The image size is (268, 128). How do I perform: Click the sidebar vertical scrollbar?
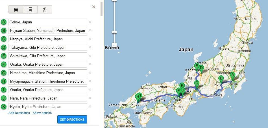click(x=102, y=8)
